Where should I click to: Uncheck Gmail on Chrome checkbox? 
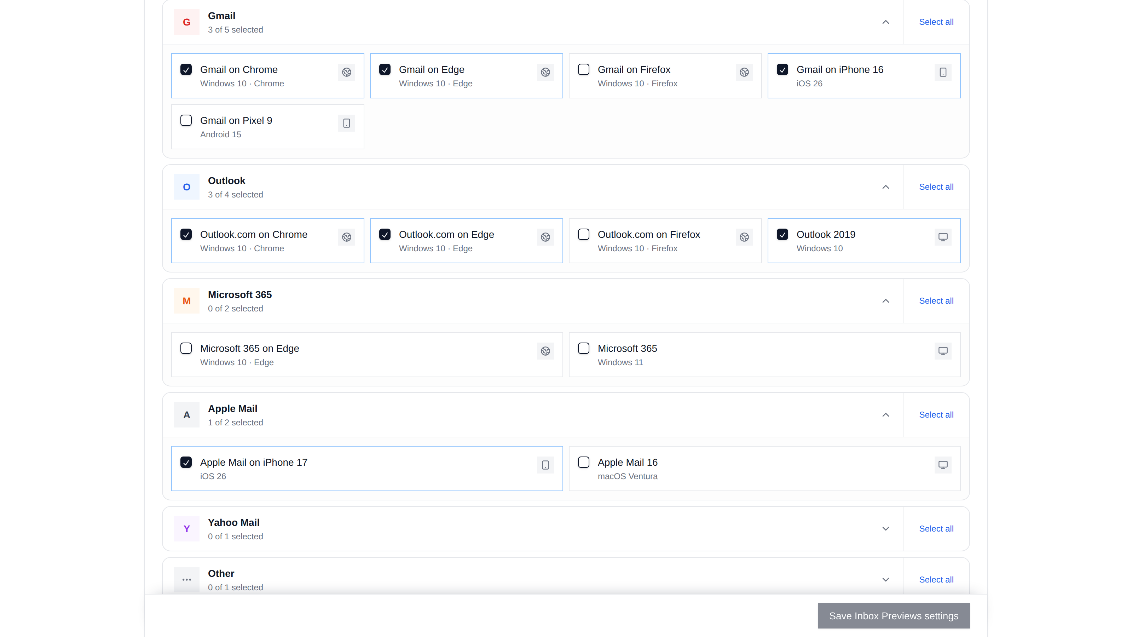coord(186,69)
